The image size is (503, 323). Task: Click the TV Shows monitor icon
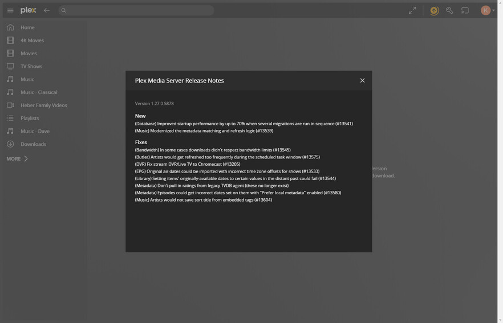pyautogui.click(x=10, y=66)
